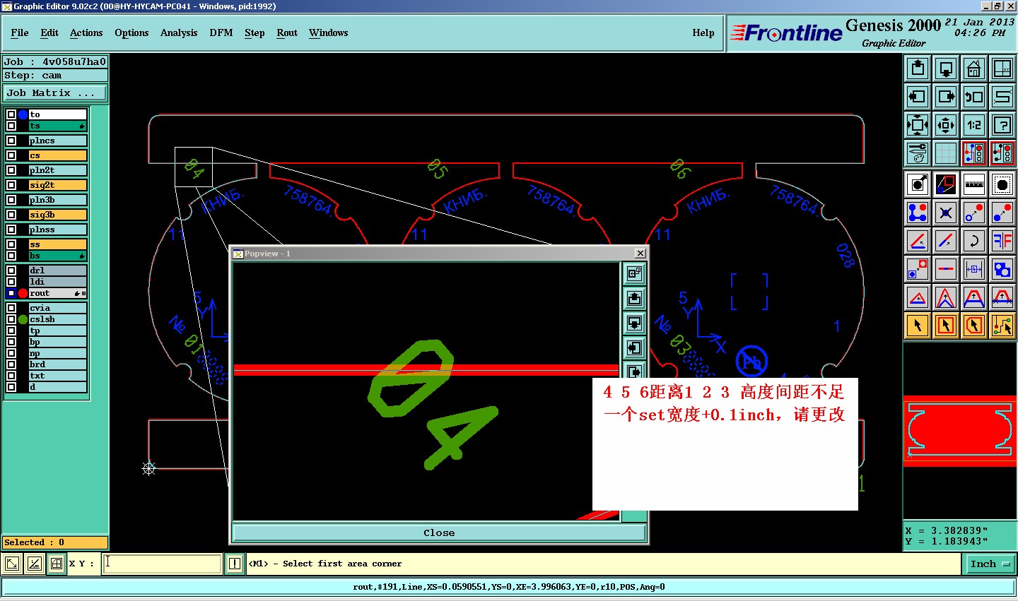Open the DFM menu

(x=221, y=32)
